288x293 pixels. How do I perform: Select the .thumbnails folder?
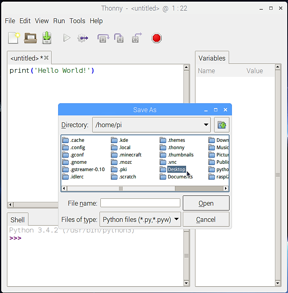(x=177, y=155)
